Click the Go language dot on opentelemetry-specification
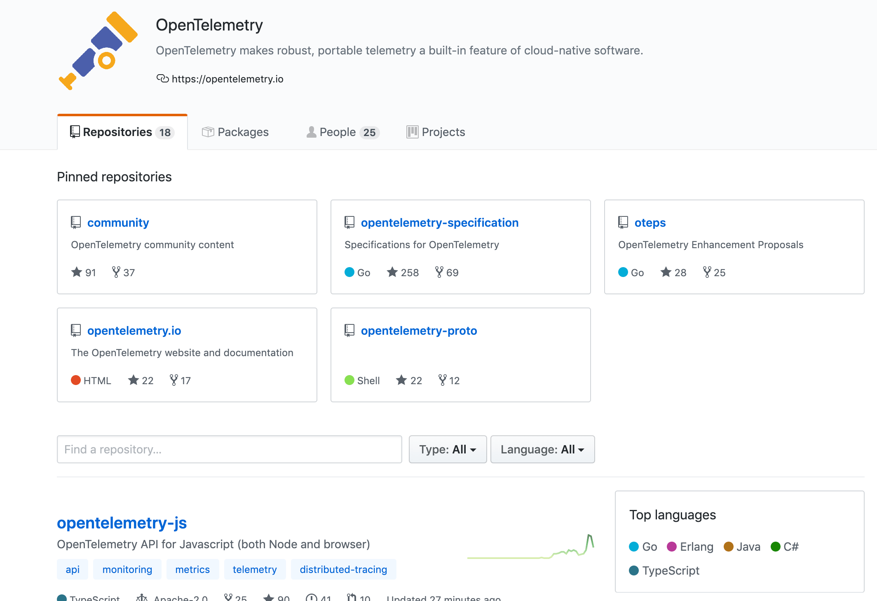The image size is (877, 601). [349, 272]
